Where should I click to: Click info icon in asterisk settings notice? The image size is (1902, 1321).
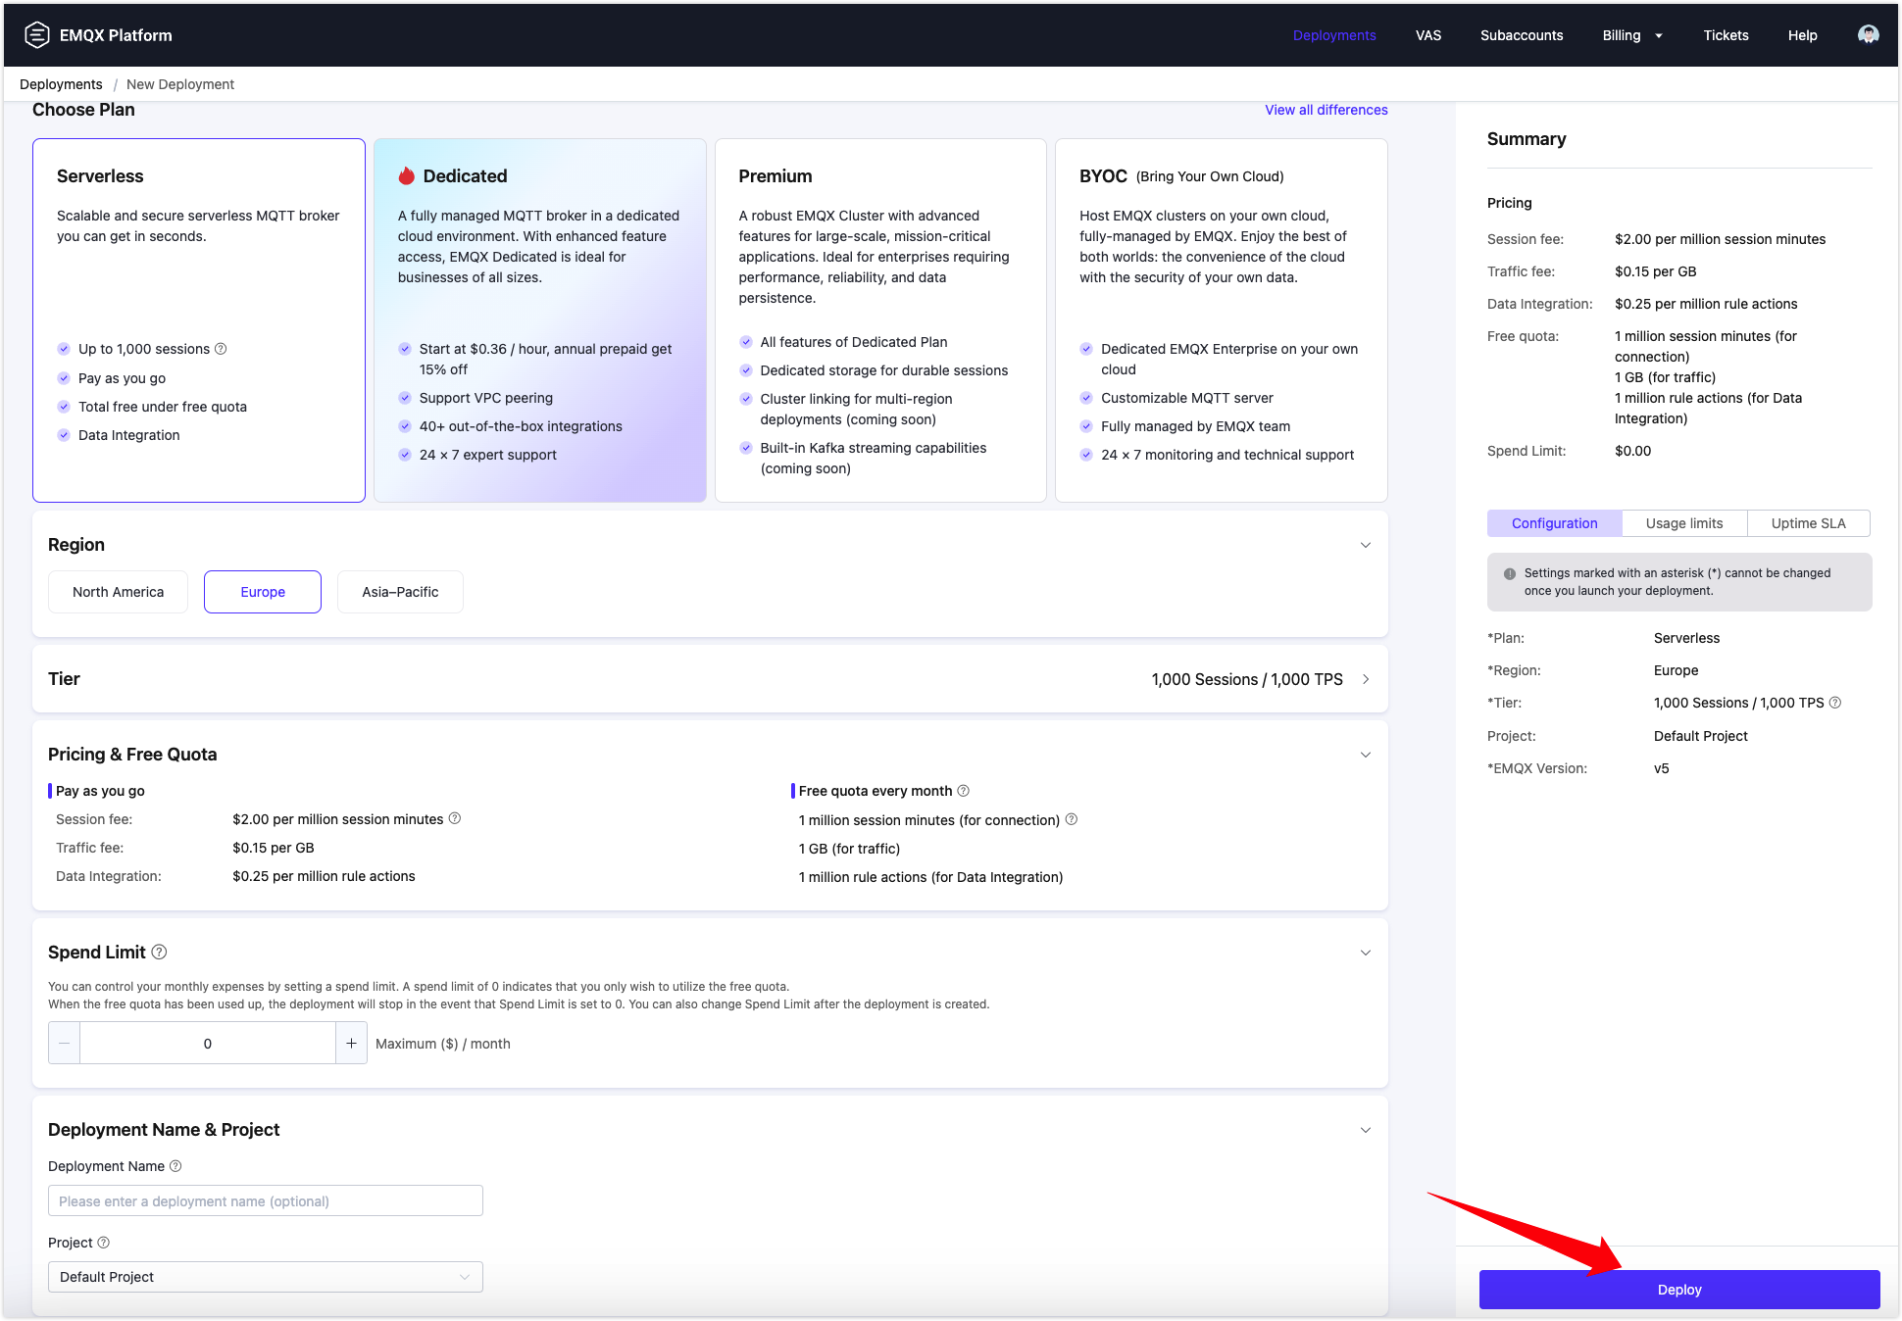point(1510,574)
